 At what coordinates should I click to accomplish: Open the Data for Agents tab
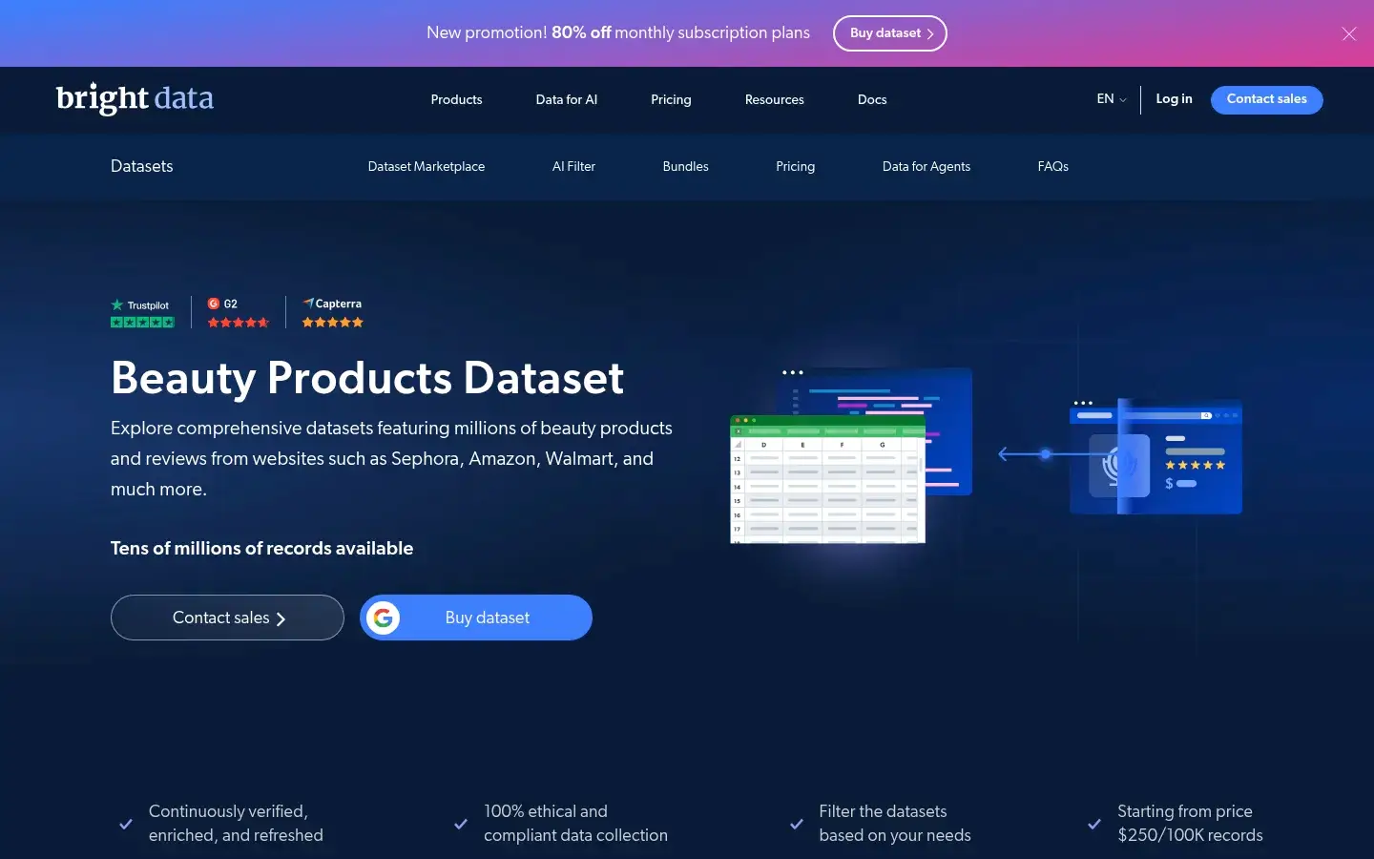(926, 166)
